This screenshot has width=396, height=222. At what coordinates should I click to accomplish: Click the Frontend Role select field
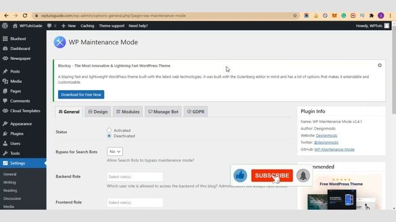(135, 202)
